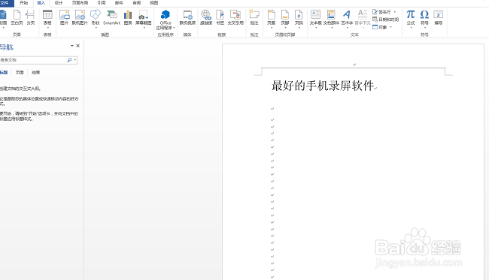The image size is (489, 280).
Task: Open Office 应用程序 apps button
Action: coord(166,20)
